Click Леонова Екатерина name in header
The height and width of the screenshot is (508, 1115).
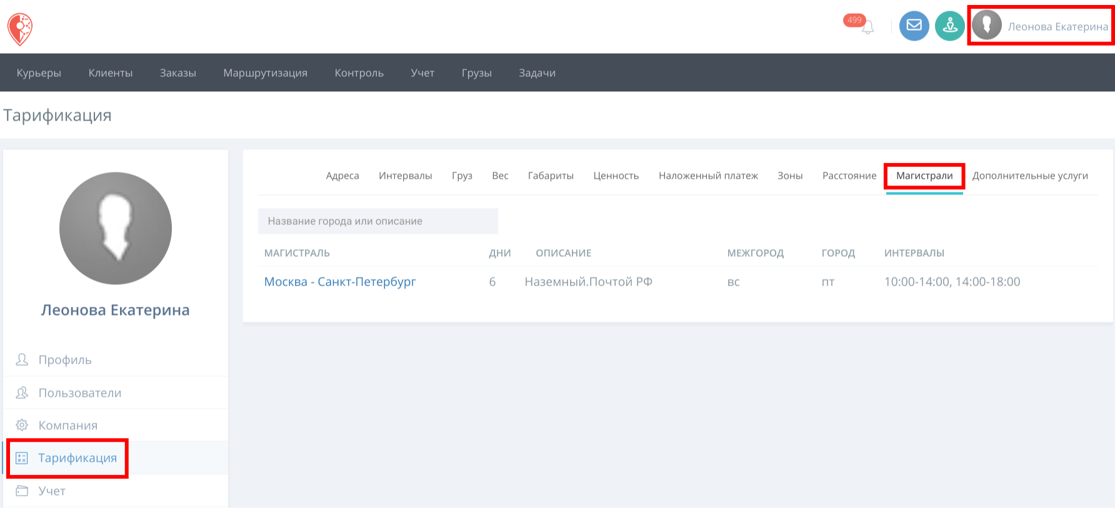[x=1057, y=26]
